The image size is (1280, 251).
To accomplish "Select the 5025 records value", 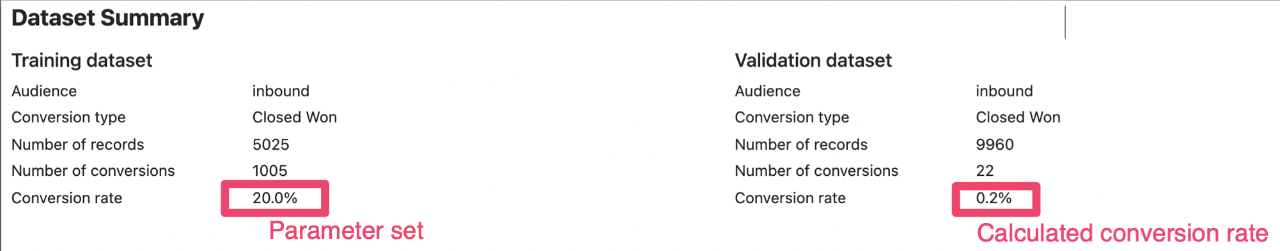I will (x=271, y=145).
